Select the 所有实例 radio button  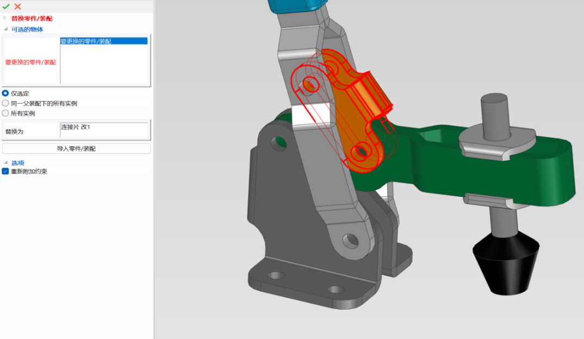5,114
